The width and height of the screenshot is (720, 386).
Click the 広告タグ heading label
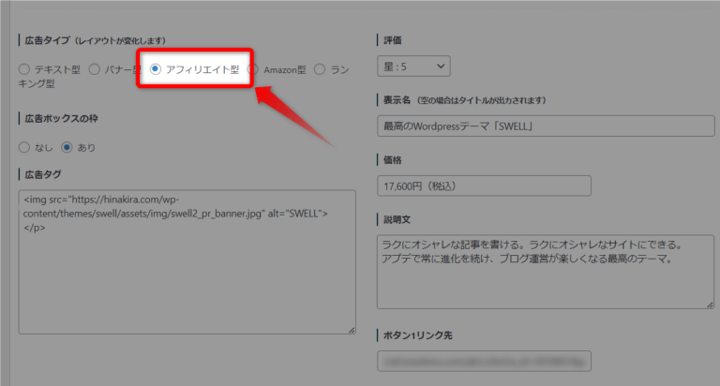point(44,173)
